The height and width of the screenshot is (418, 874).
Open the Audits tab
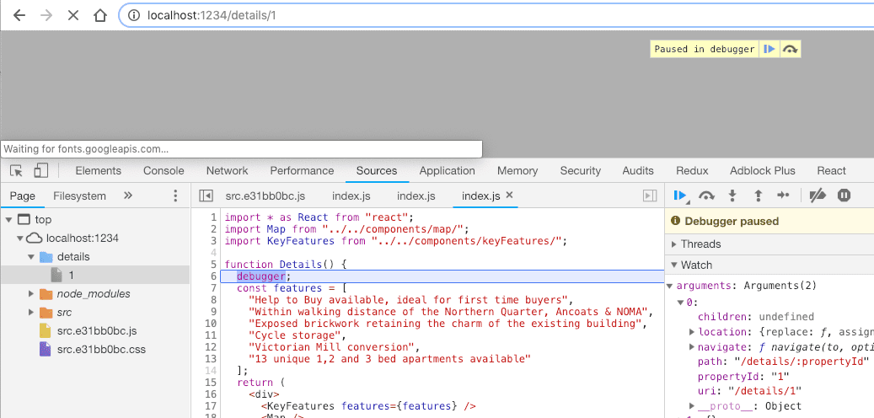pyautogui.click(x=638, y=170)
